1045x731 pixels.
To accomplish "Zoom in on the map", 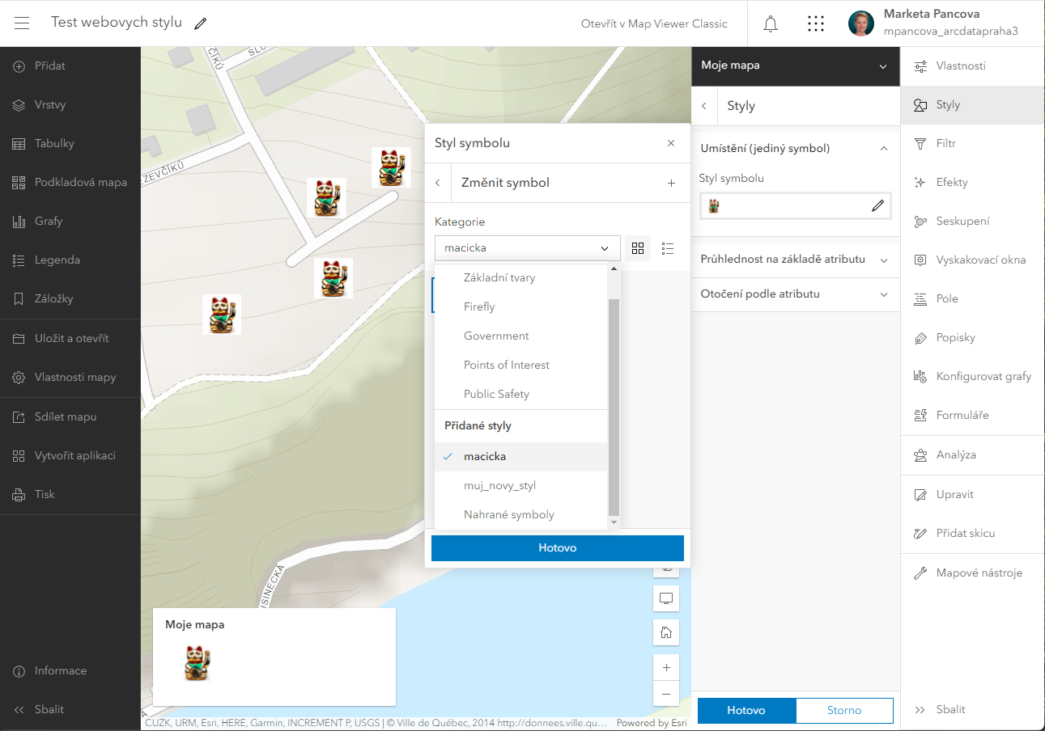I will coord(666,667).
